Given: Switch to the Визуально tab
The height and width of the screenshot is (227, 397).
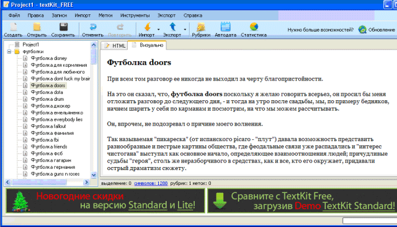Looking at the screenshot, I should pos(148,45).
